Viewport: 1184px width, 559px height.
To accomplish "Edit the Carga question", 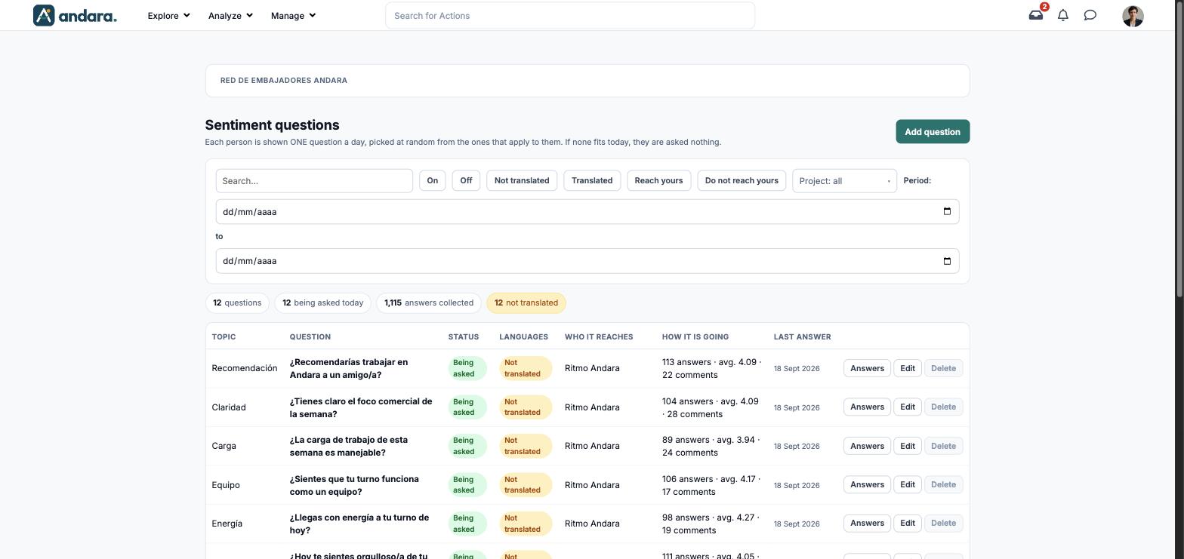I will [x=908, y=446].
